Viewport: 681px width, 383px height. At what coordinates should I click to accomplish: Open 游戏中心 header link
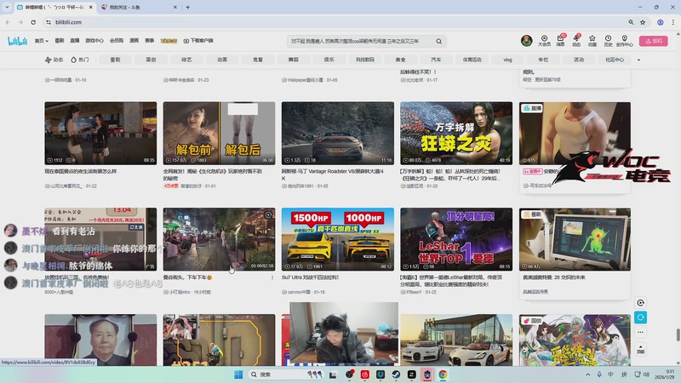click(94, 41)
